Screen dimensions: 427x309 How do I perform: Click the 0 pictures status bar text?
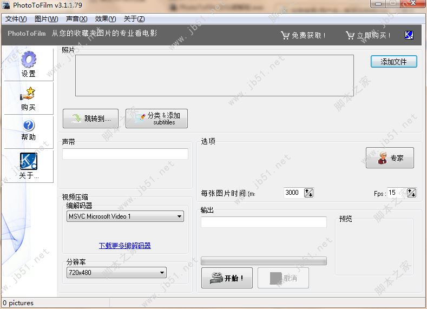[x=18, y=303]
